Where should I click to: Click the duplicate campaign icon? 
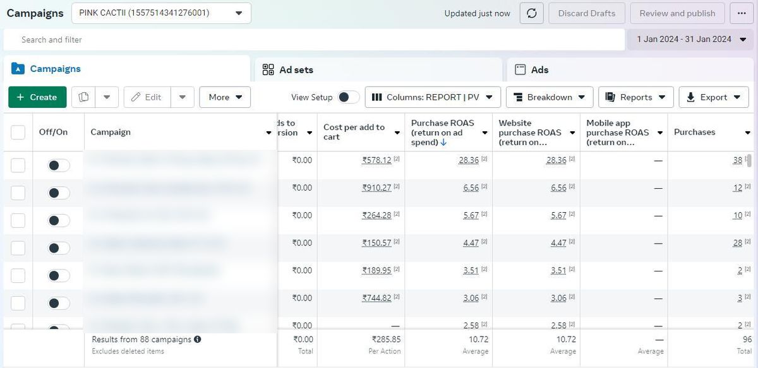click(83, 97)
